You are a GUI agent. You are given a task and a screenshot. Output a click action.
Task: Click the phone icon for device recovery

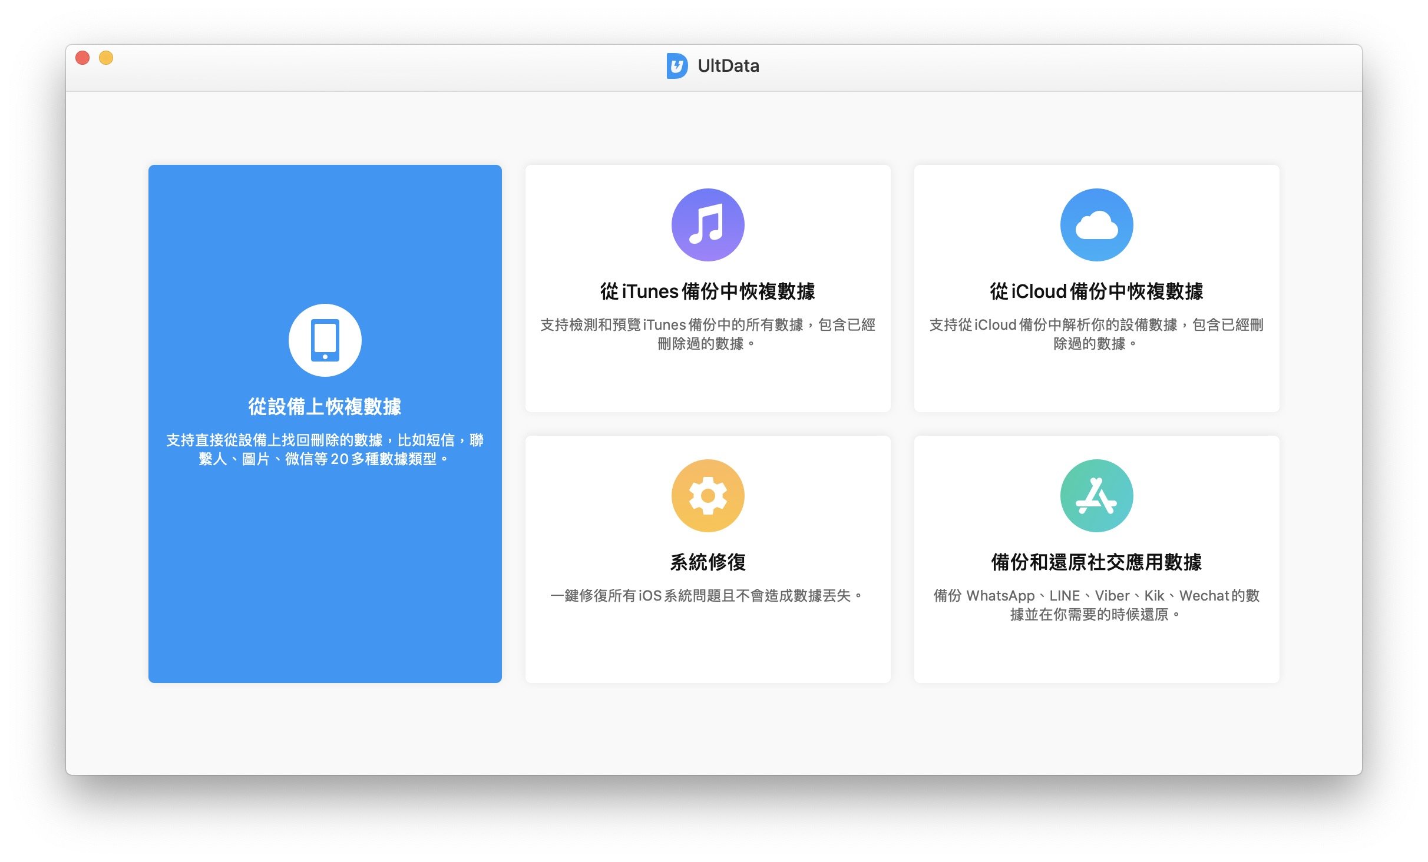pyautogui.click(x=325, y=340)
